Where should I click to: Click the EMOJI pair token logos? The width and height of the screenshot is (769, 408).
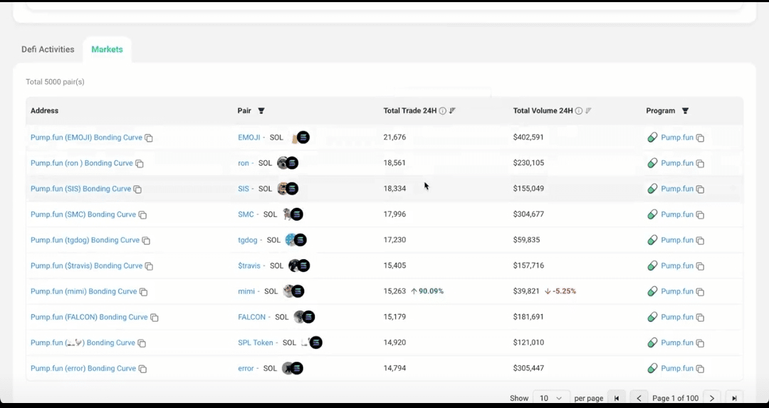coord(300,137)
